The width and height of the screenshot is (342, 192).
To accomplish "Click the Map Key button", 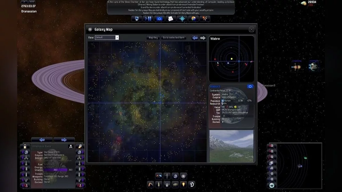I will 153,38.
